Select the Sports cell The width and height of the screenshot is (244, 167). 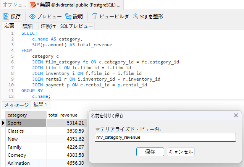[x=26, y=123]
